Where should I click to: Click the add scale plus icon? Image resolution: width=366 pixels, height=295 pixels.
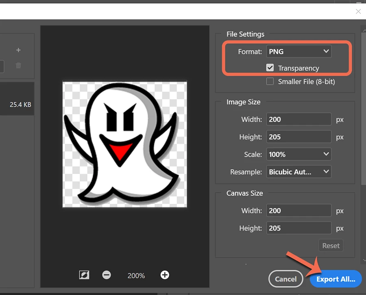pos(18,50)
